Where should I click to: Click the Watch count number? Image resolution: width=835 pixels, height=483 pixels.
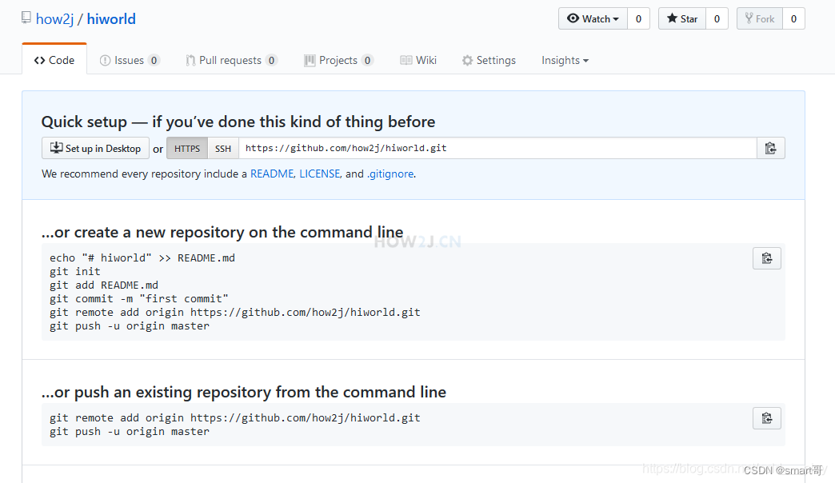pos(638,18)
